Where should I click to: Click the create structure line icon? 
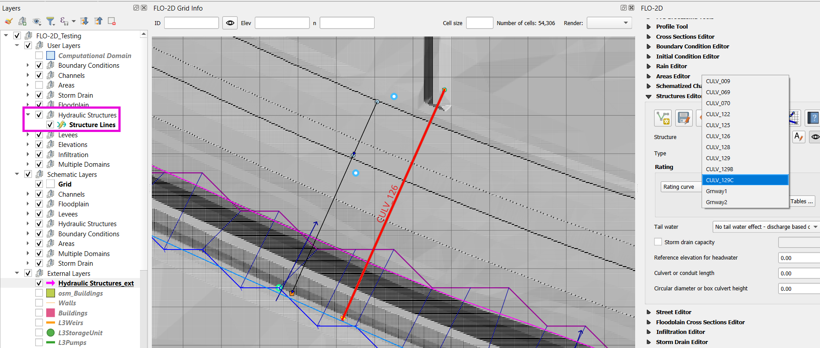pyautogui.click(x=663, y=118)
